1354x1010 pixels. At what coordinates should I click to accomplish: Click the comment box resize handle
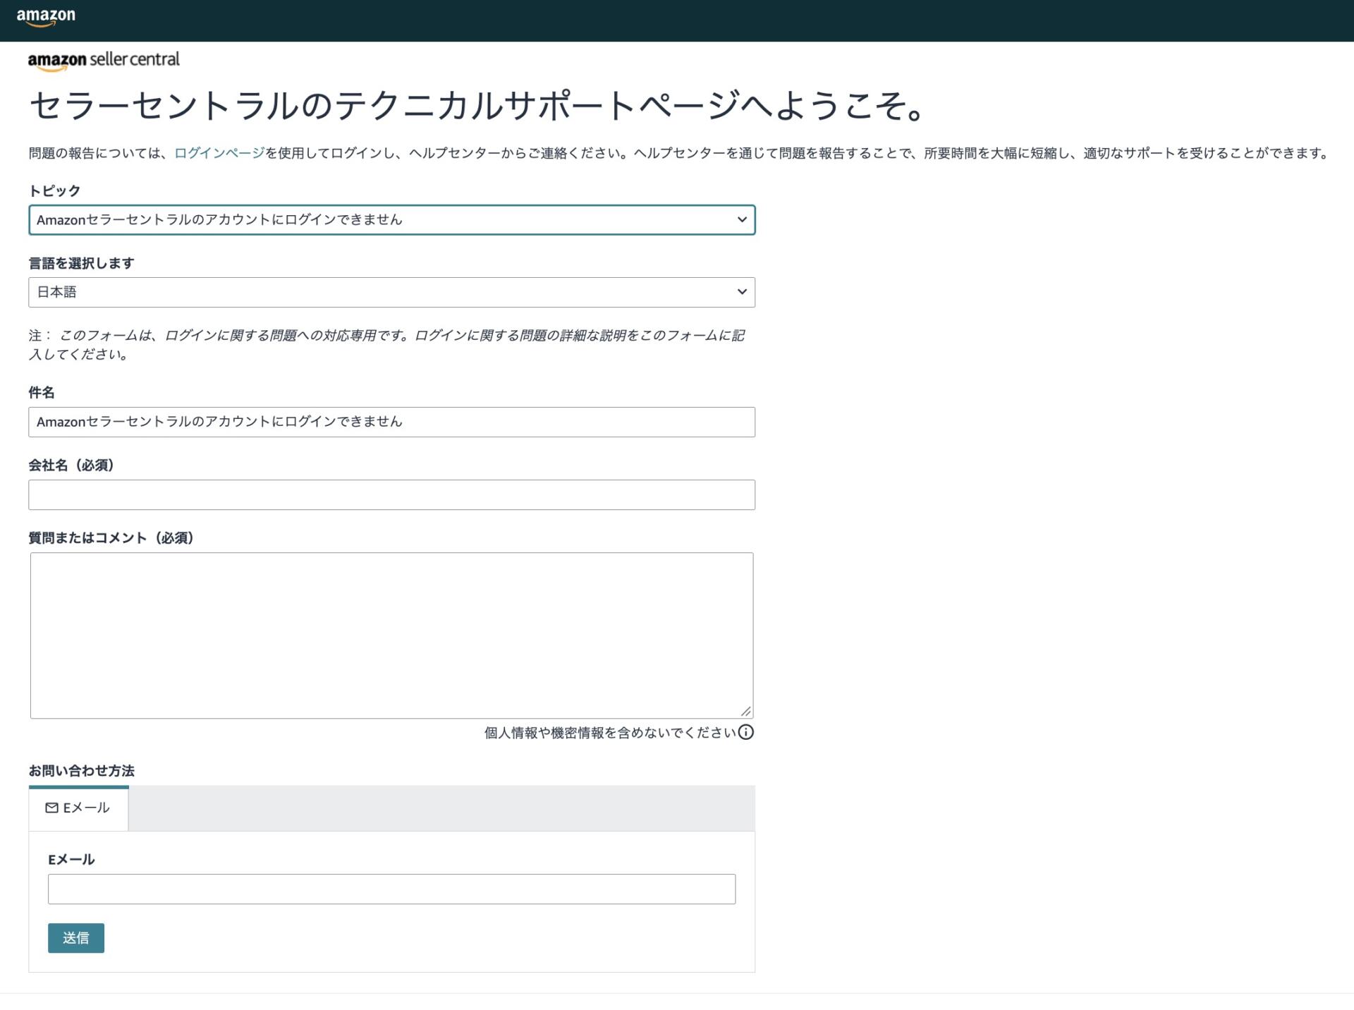pos(746,712)
